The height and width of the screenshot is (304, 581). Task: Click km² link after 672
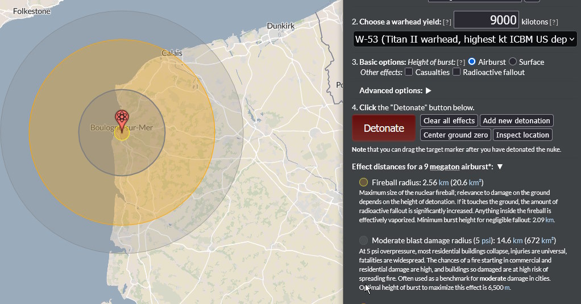[547, 240]
